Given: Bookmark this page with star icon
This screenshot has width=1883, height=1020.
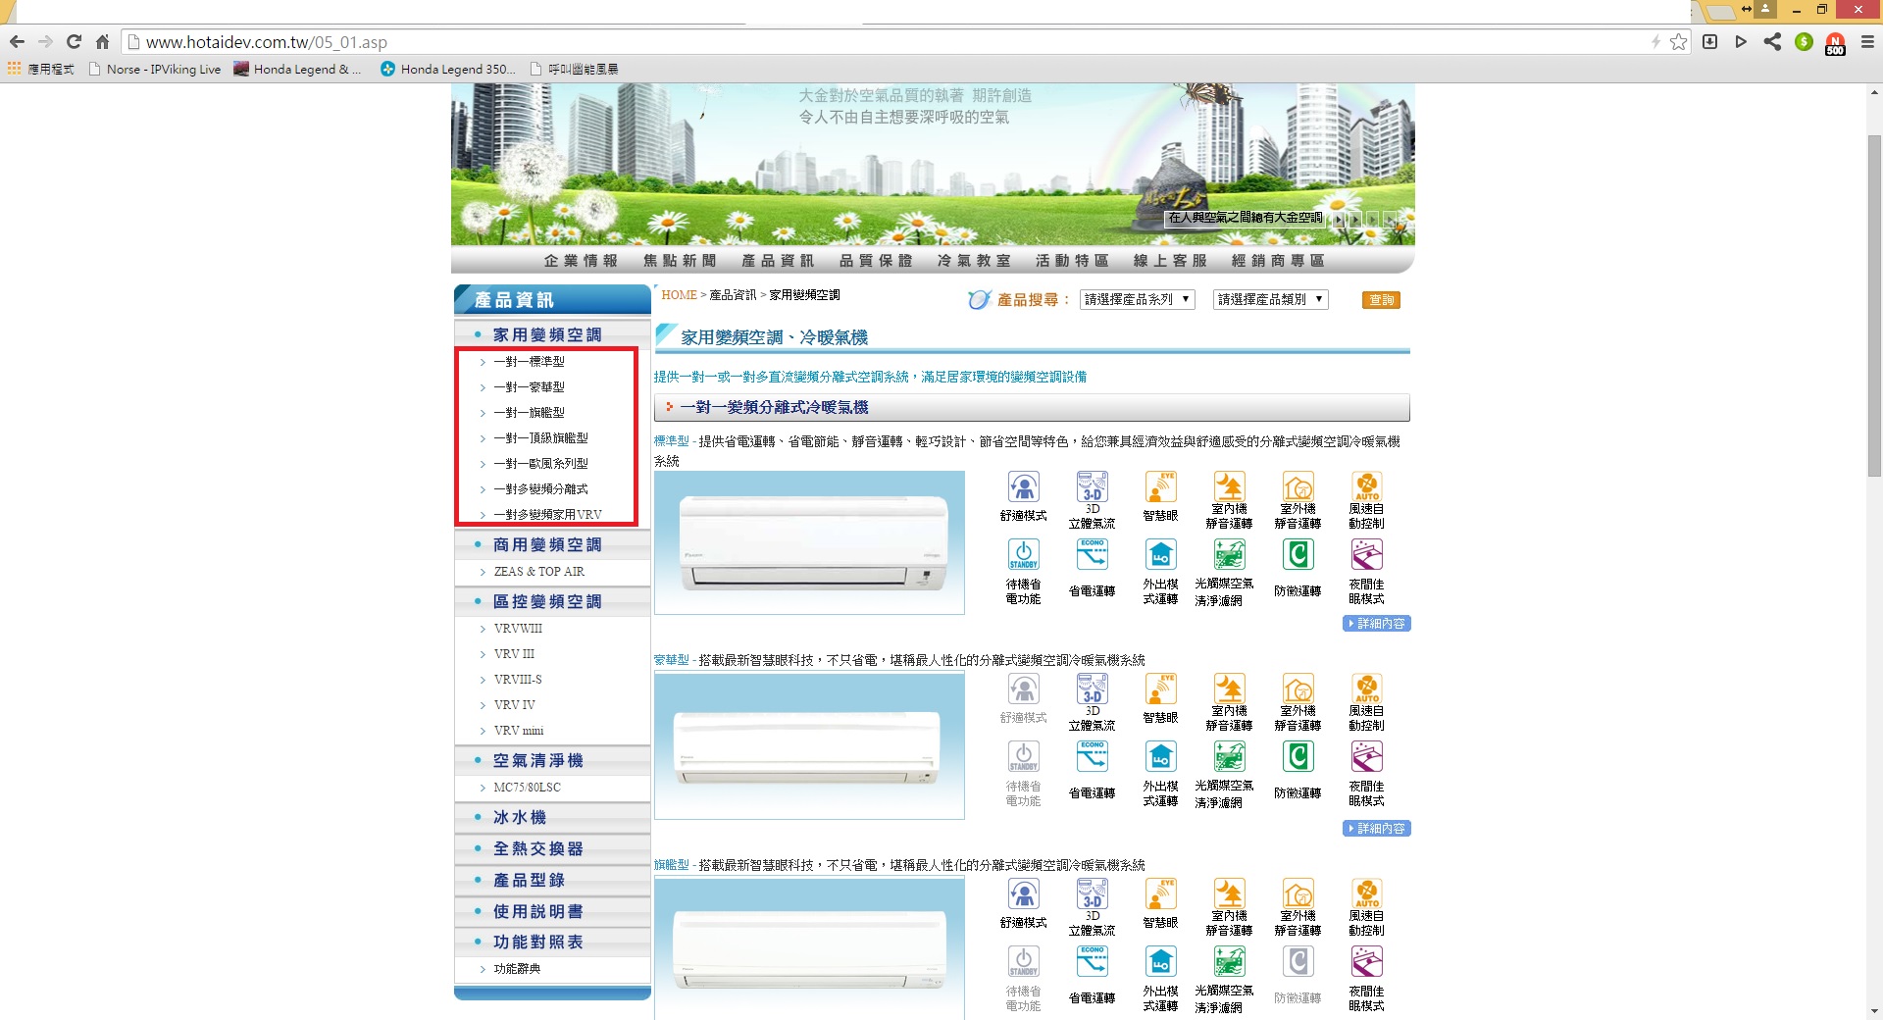Looking at the screenshot, I should click(x=1679, y=42).
